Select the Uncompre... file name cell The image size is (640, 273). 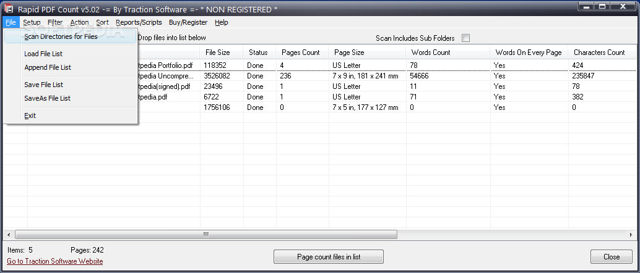[x=167, y=76]
